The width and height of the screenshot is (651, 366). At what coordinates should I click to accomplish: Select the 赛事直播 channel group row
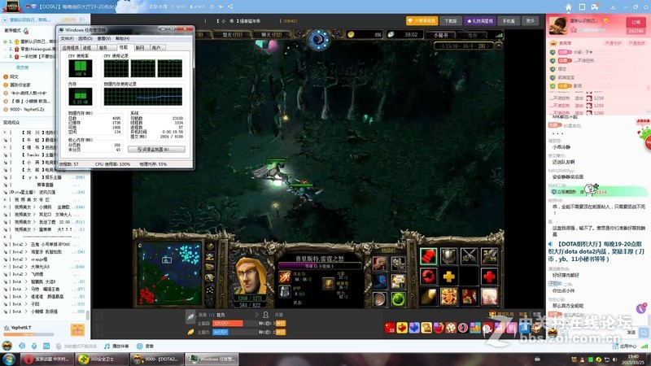(x=45, y=185)
